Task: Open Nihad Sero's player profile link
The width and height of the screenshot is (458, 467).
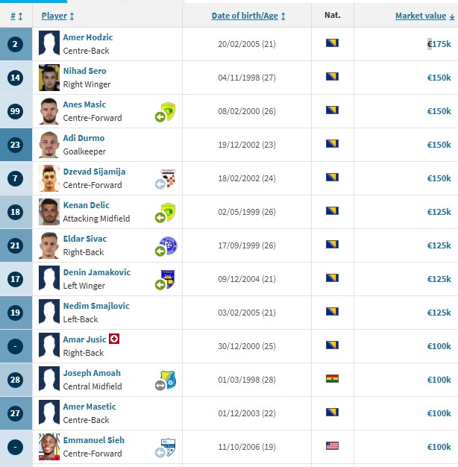Action: (x=84, y=71)
